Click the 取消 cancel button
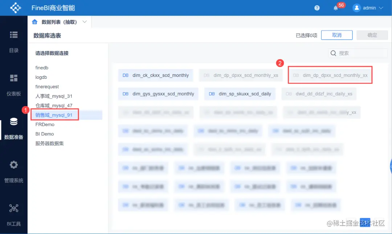Viewport: 392px width, 234px height. tap(337, 35)
